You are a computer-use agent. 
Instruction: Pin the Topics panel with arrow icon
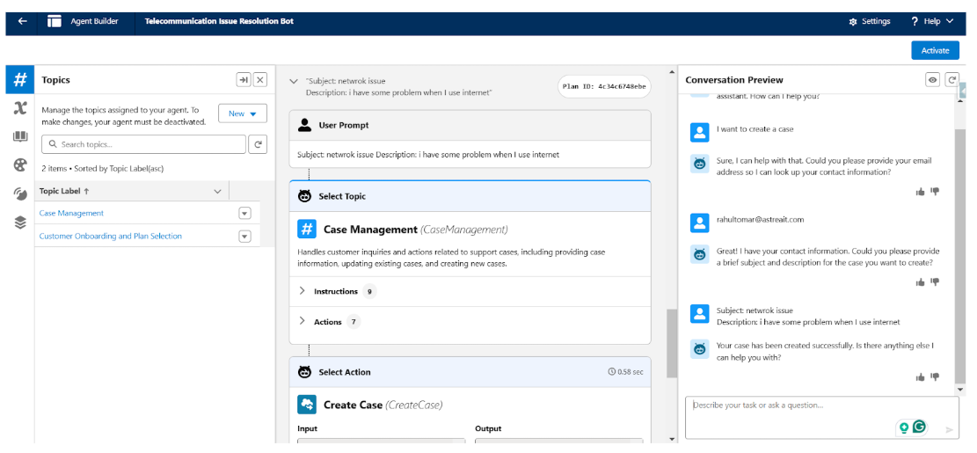click(x=243, y=80)
